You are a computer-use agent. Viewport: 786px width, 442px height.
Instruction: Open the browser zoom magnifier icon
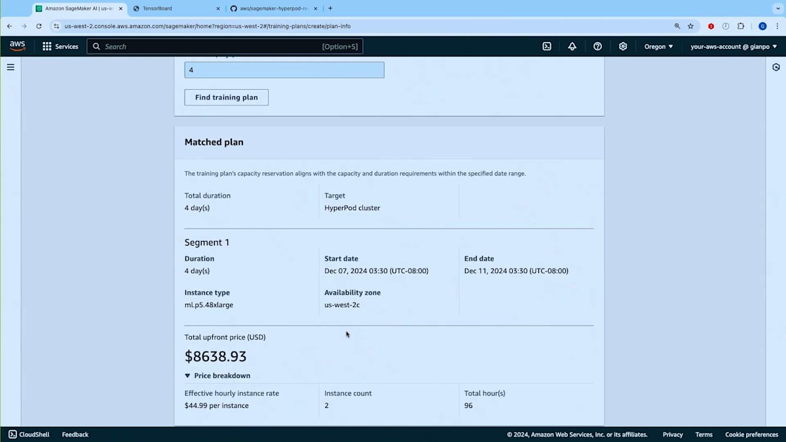pyautogui.click(x=677, y=26)
